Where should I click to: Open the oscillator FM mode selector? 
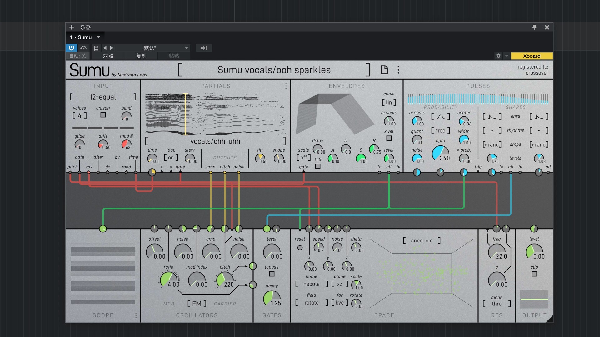pyautogui.click(x=197, y=304)
